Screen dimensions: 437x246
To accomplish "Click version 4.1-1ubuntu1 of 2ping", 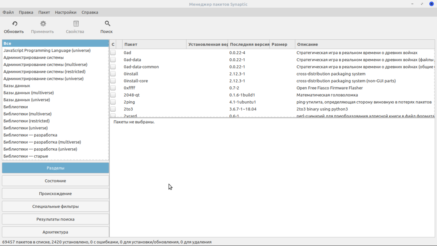I will click(x=243, y=102).
